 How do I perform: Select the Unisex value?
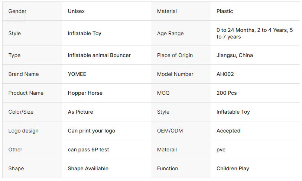[x=76, y=11]
